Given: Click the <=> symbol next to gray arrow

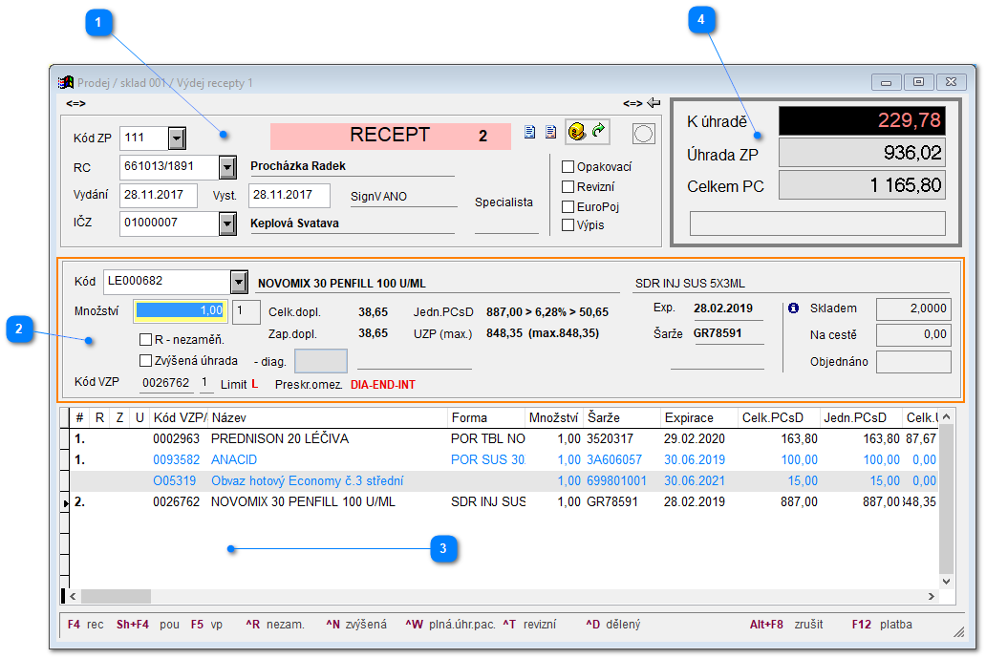Looking at the screenshot, I should tap(632, 103).
